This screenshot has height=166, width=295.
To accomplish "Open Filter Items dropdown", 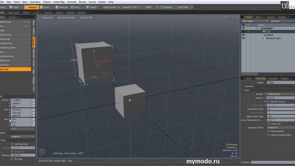I will (x=255, y=21).
